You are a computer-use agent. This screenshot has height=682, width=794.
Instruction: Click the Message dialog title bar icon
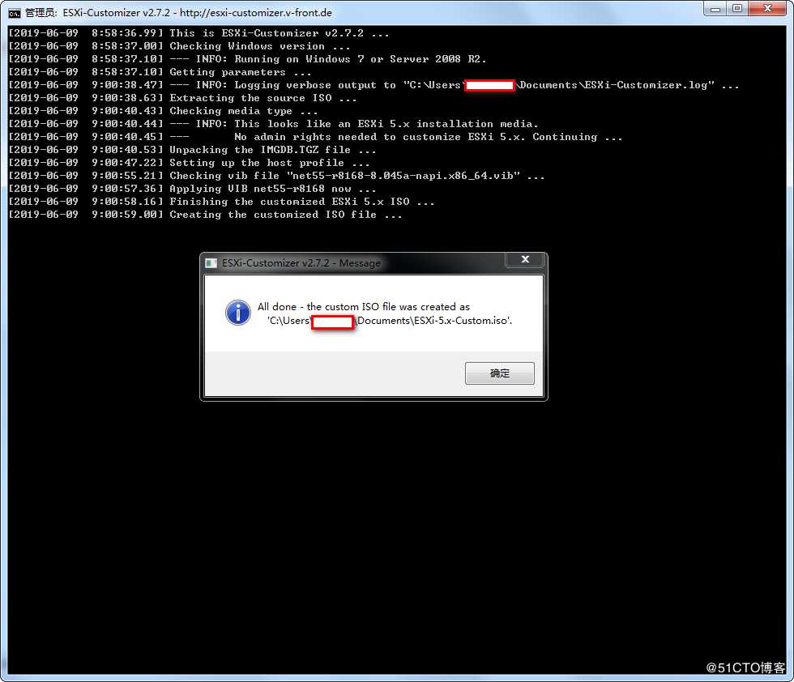[x=211, y=262]
